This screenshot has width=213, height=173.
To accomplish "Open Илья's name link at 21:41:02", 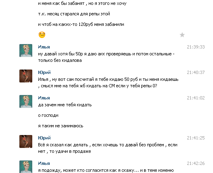I will tap(44, 98).
